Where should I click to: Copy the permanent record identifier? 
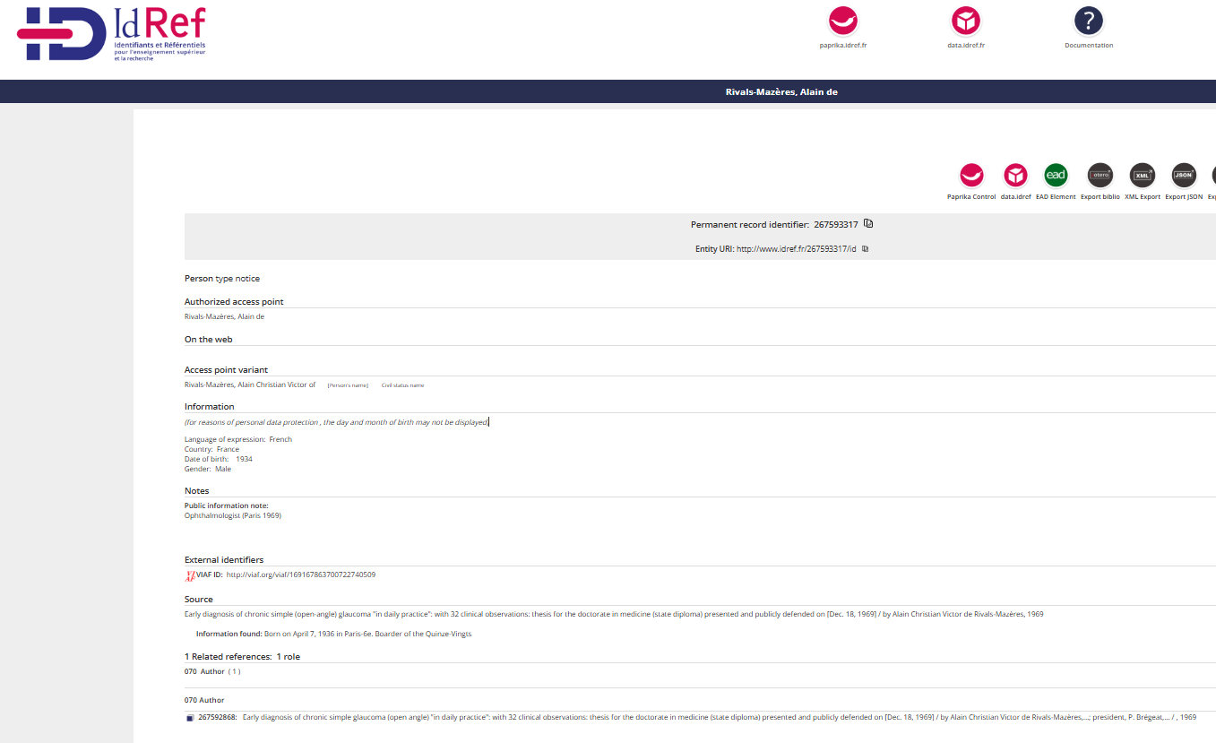(x=868, y=224)
